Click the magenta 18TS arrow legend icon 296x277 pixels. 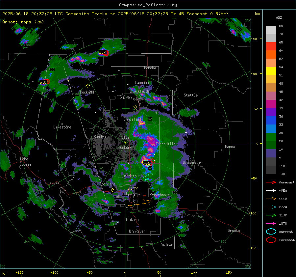point(271,224)
